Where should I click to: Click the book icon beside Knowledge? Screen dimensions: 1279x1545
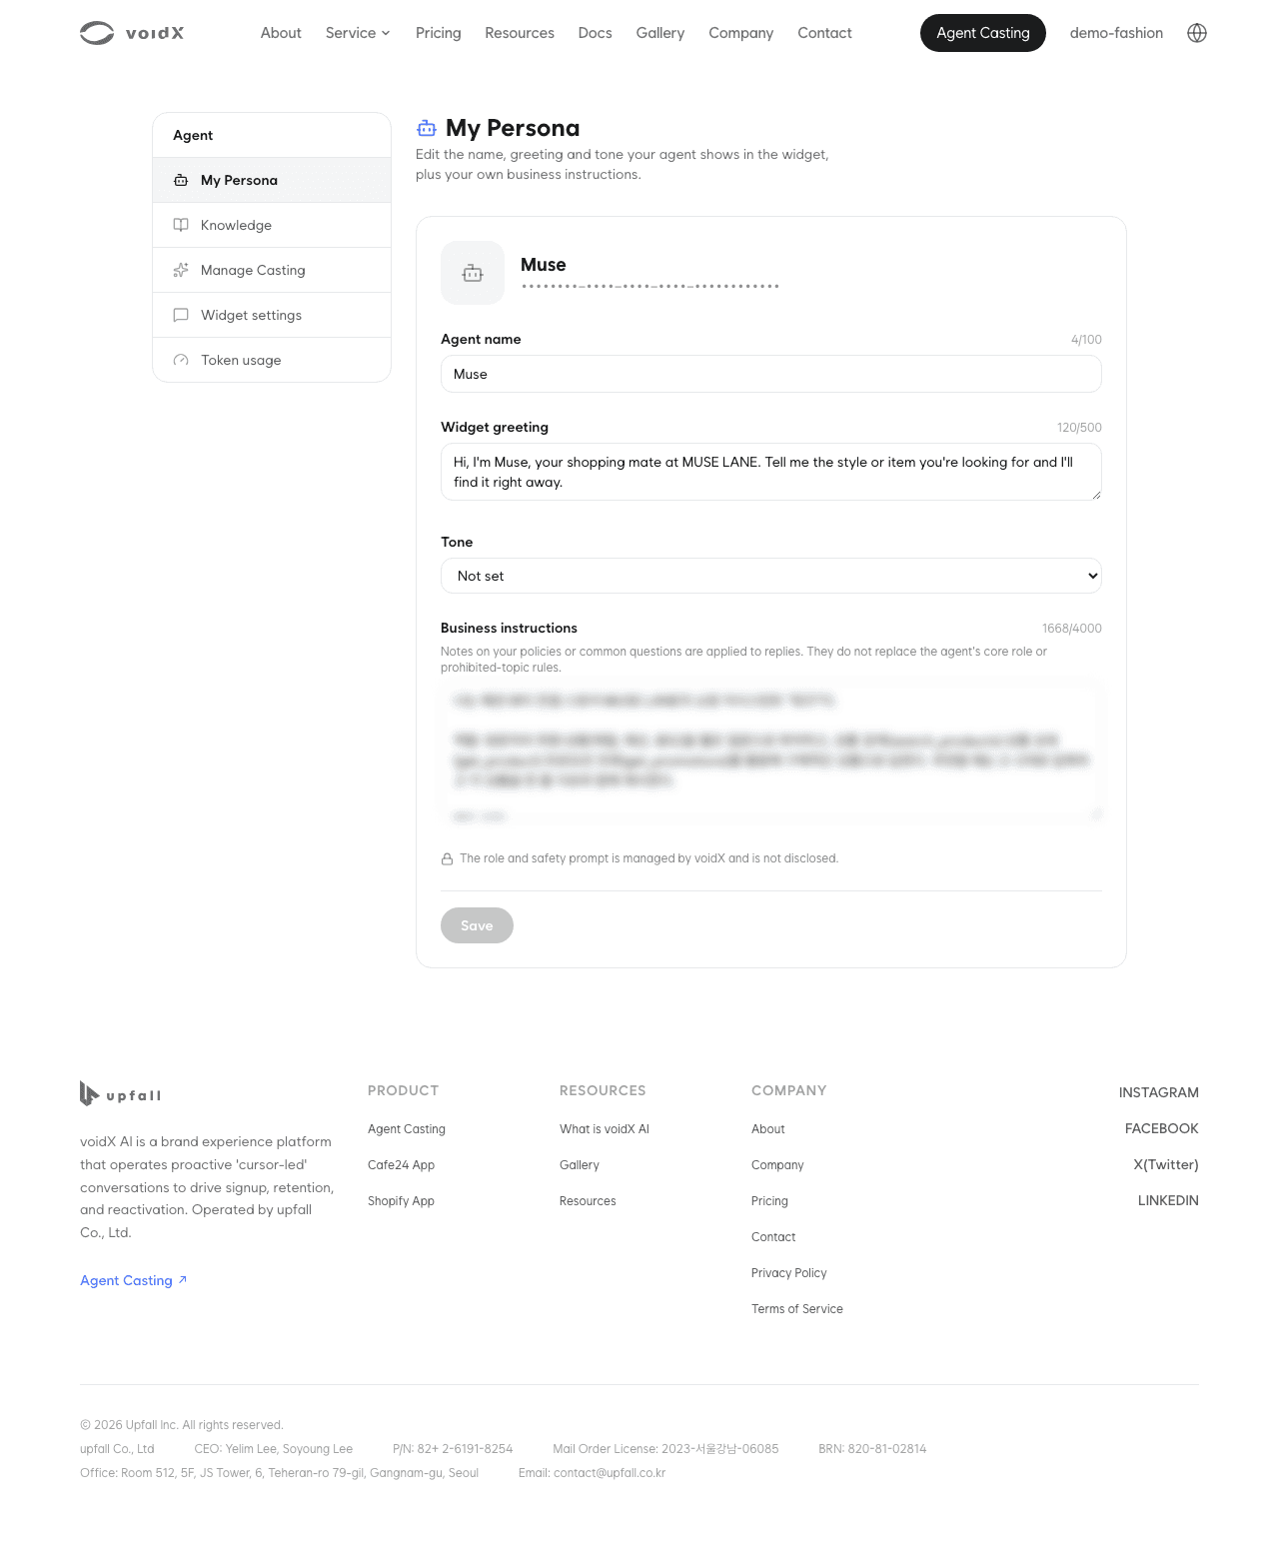pyautogui.click(x=181, y=226)
